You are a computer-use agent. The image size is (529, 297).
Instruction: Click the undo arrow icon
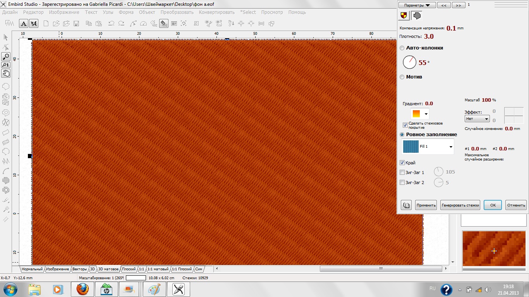click(112, 24)
